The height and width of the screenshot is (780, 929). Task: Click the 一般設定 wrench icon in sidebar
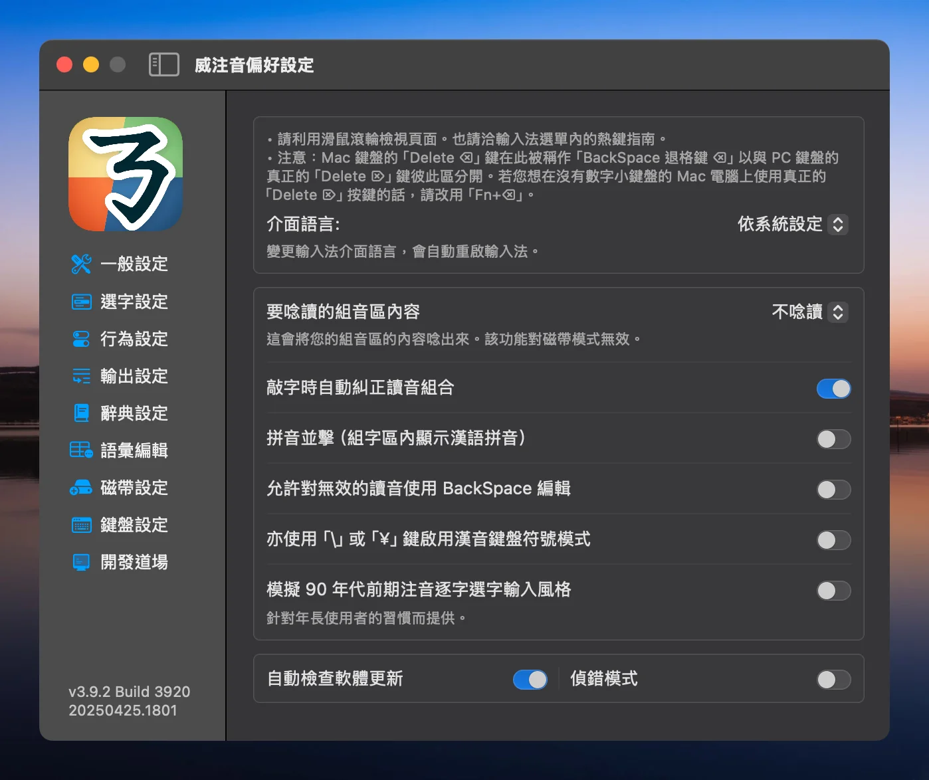click(81, 264)
